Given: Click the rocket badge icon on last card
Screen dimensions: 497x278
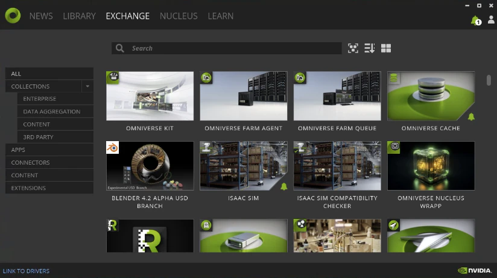Looking at the screenshot, I should [x=393, y=225].
